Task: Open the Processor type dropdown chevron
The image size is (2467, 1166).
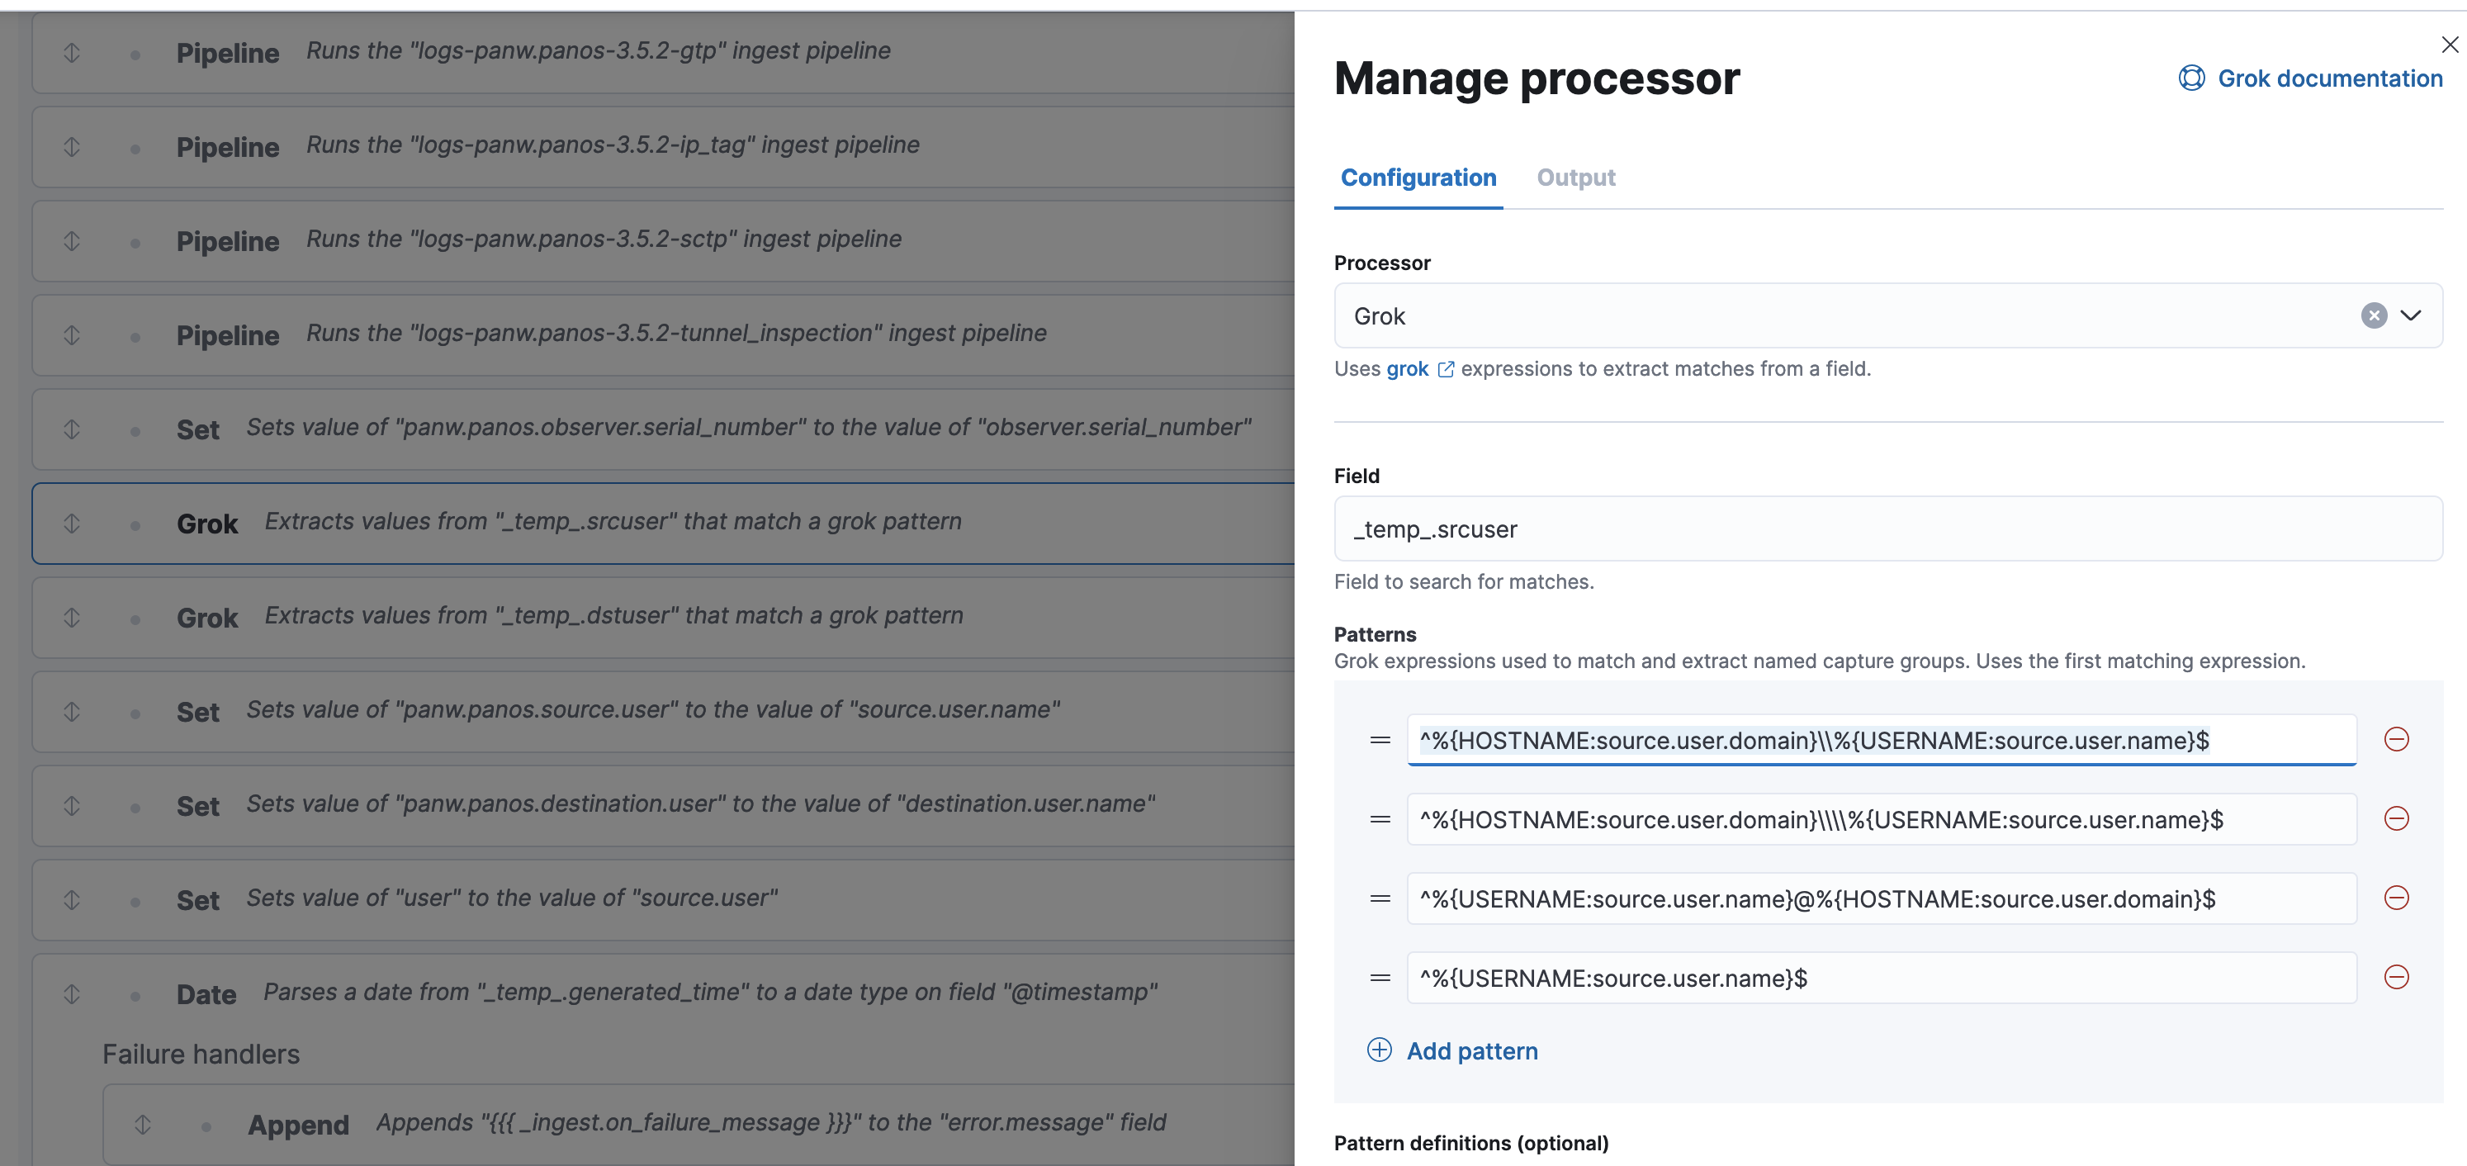Action: tap(2411, 315)
